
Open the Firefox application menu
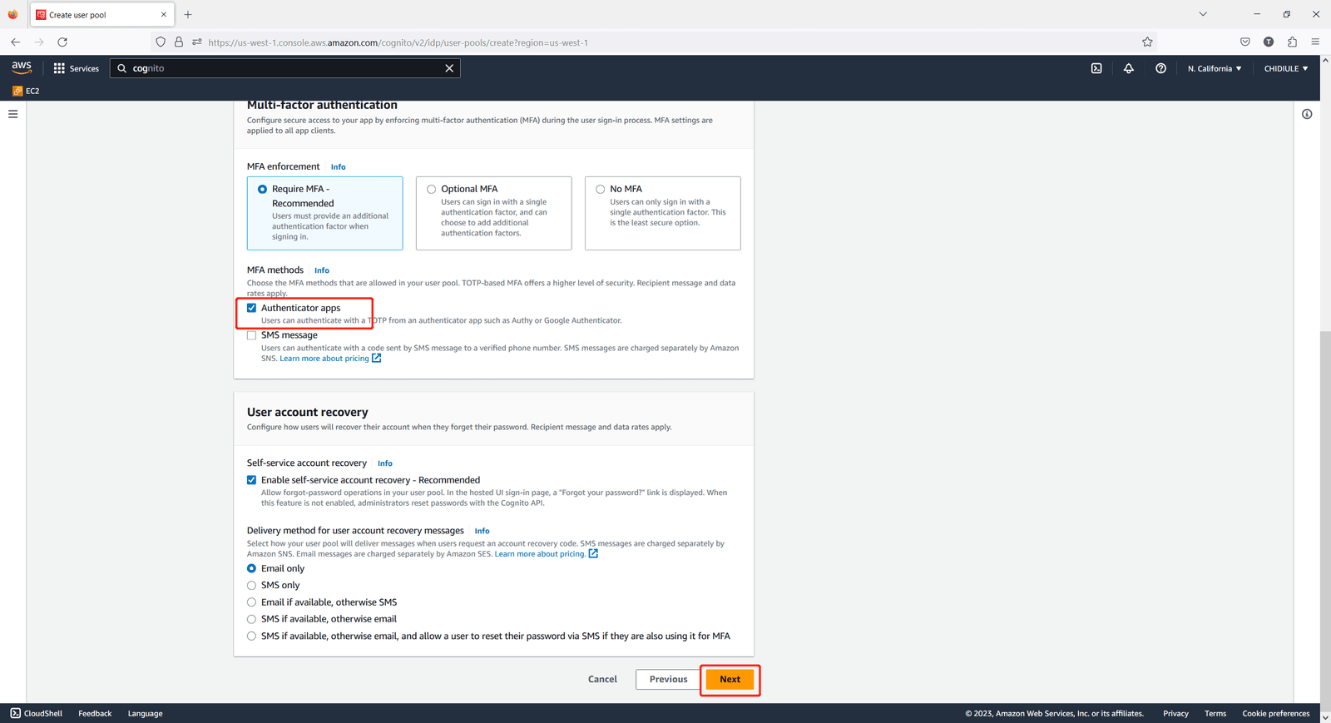(x=1315, y=42)
